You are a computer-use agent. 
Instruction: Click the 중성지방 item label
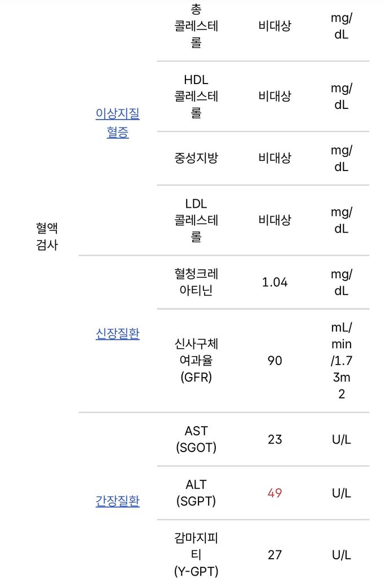(196, 158)
